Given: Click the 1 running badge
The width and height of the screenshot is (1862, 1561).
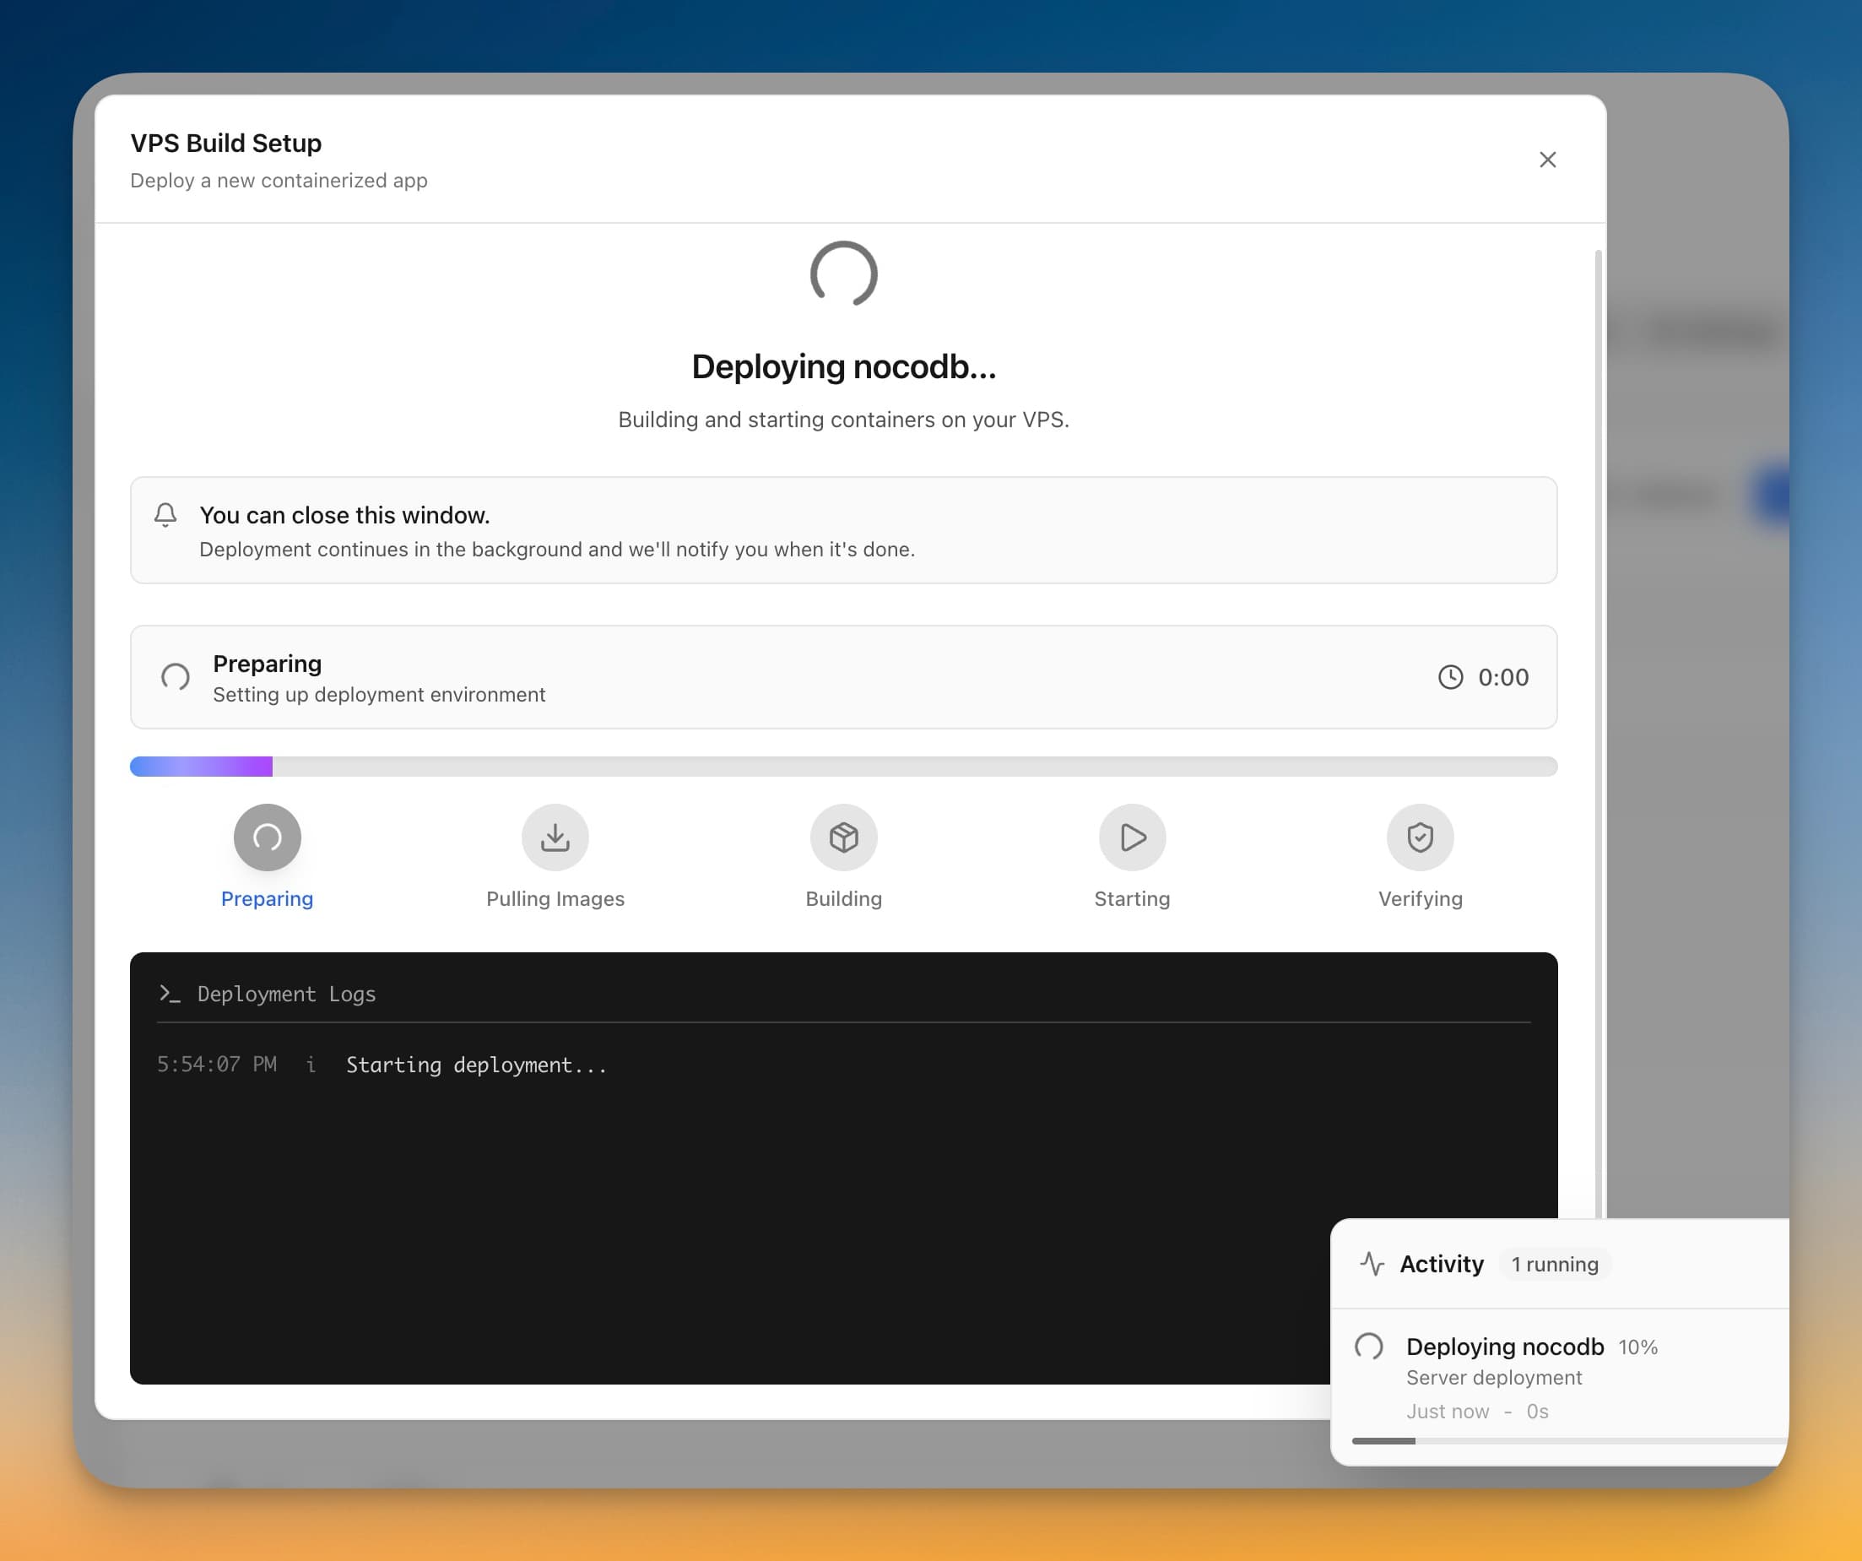Looking at the screenshot, I should 1554,1264.
